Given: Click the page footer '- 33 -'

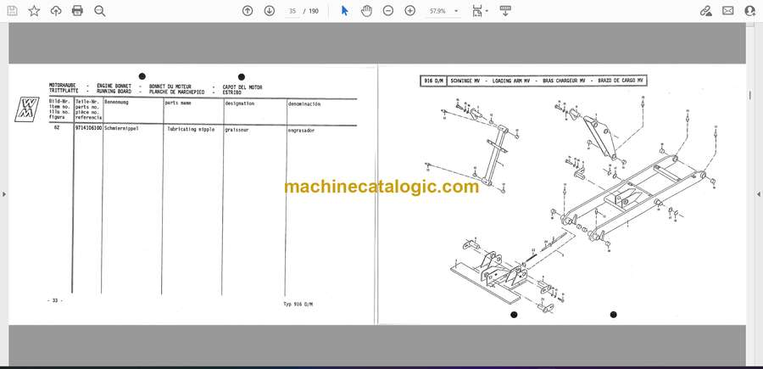Looking at the screenshot, I should coord(54,300).
